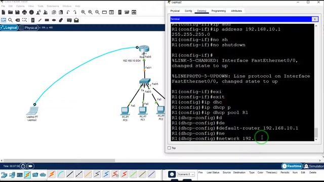Select the Connections category lightning icon

click(x=27, y=175)
